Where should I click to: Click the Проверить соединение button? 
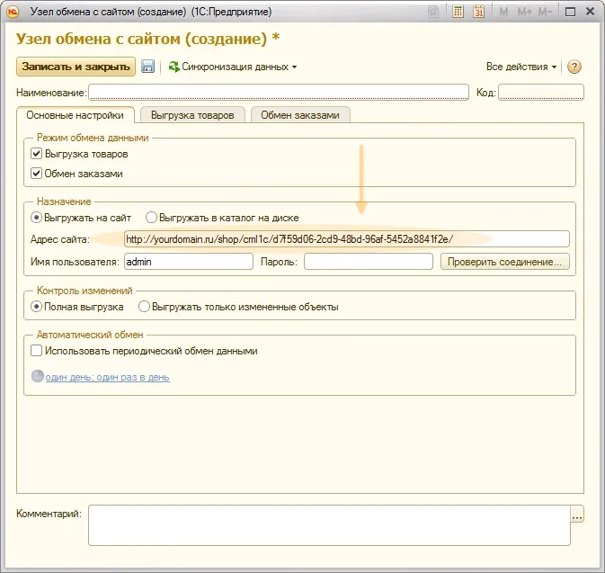[504, 262]
